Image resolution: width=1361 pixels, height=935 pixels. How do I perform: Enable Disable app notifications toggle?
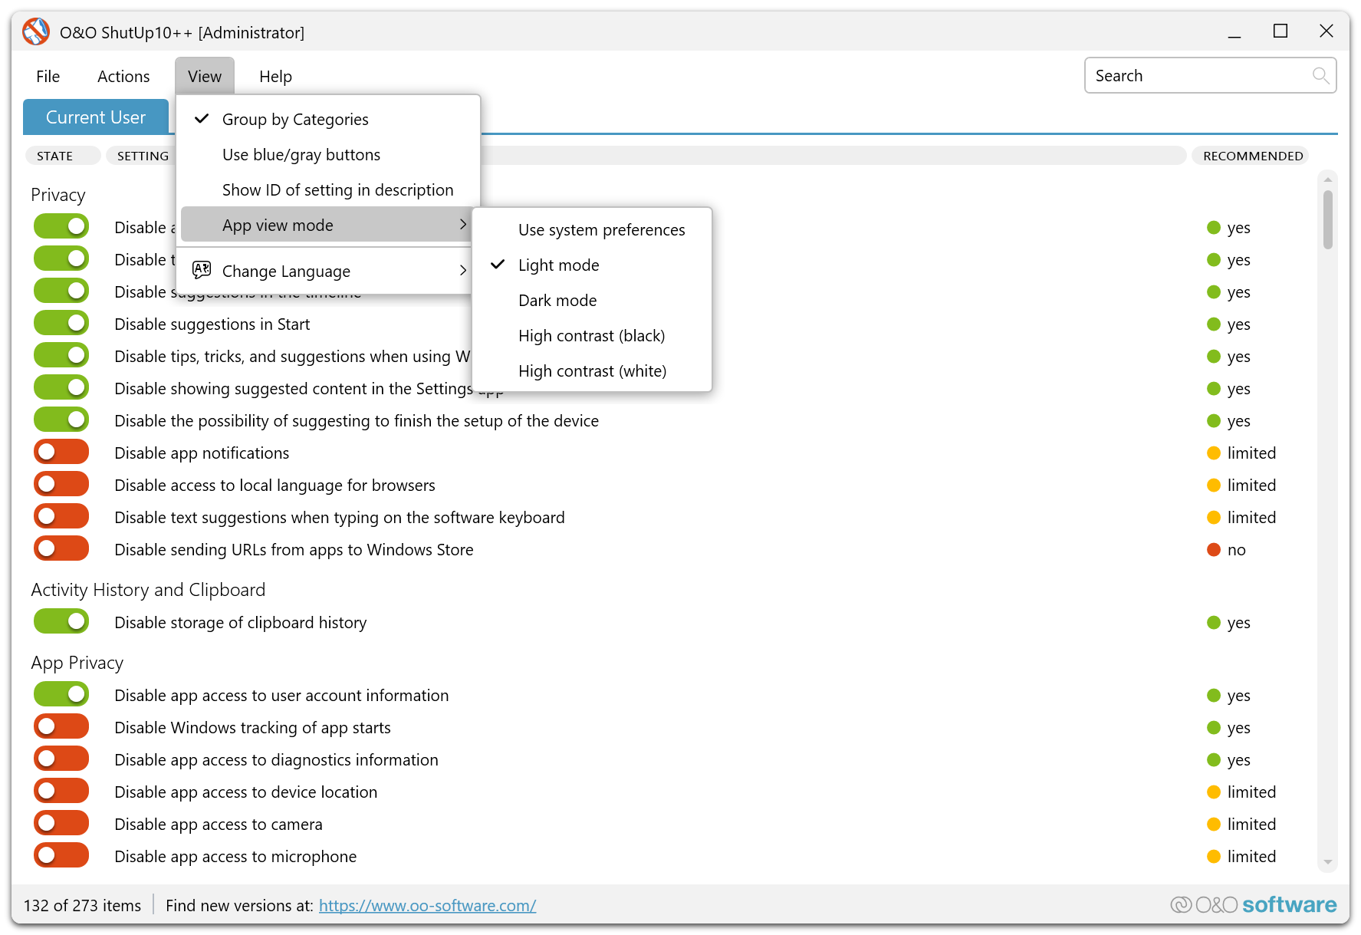tap(61, 453)
